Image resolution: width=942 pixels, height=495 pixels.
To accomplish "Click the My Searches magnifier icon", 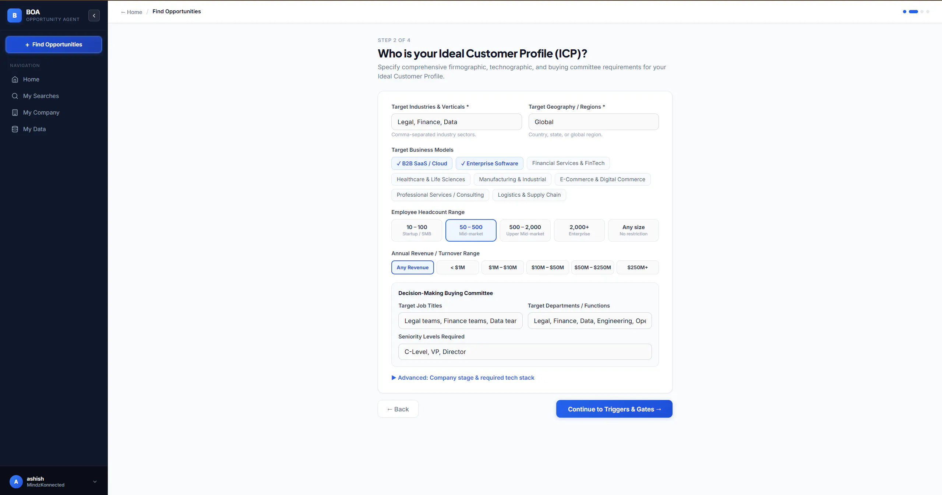I will click(15, 96).
